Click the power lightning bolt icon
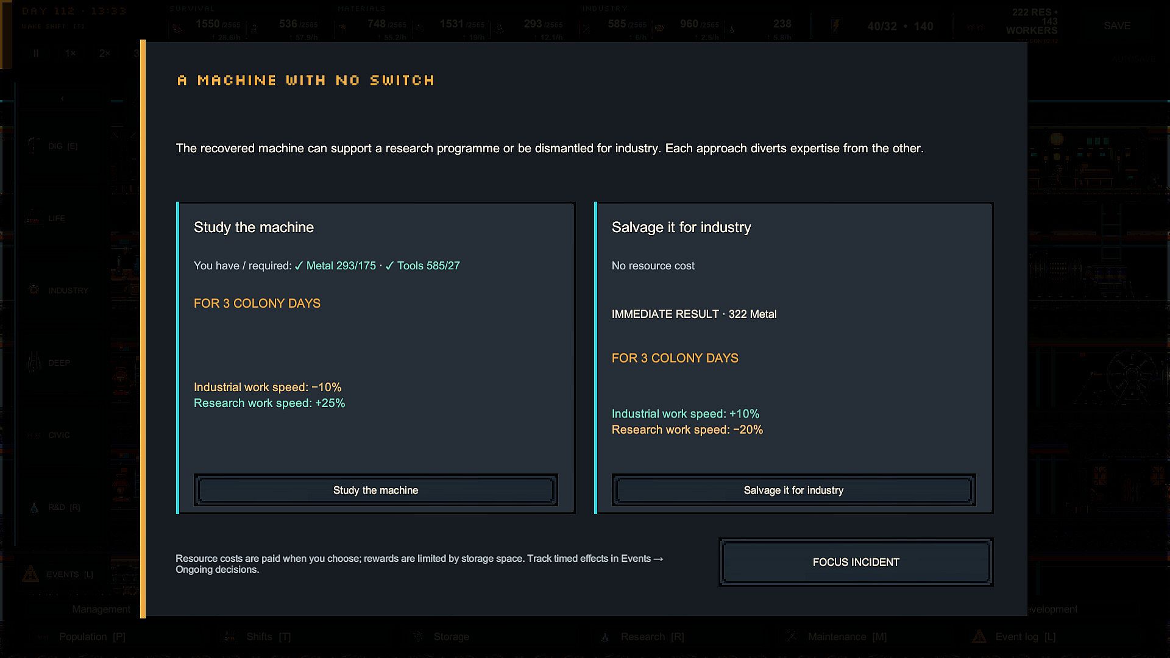1170x658 pixels. point(835,26)
